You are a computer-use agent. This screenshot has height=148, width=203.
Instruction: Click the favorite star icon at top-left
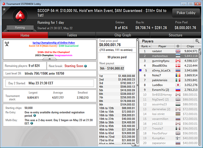[x=4, y=9]
